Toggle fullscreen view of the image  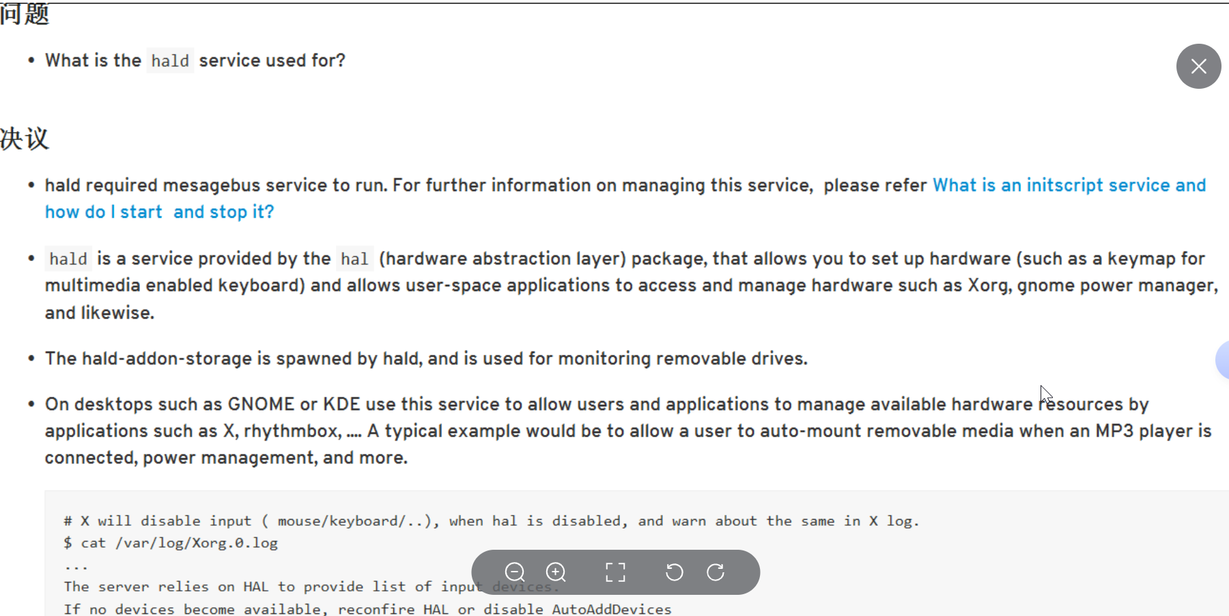coord(615,572)
